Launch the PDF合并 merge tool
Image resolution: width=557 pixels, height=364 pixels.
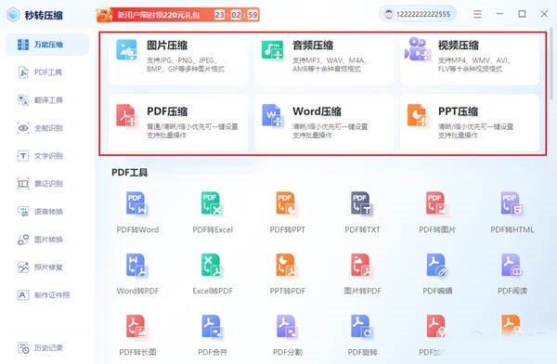point(213,335)
